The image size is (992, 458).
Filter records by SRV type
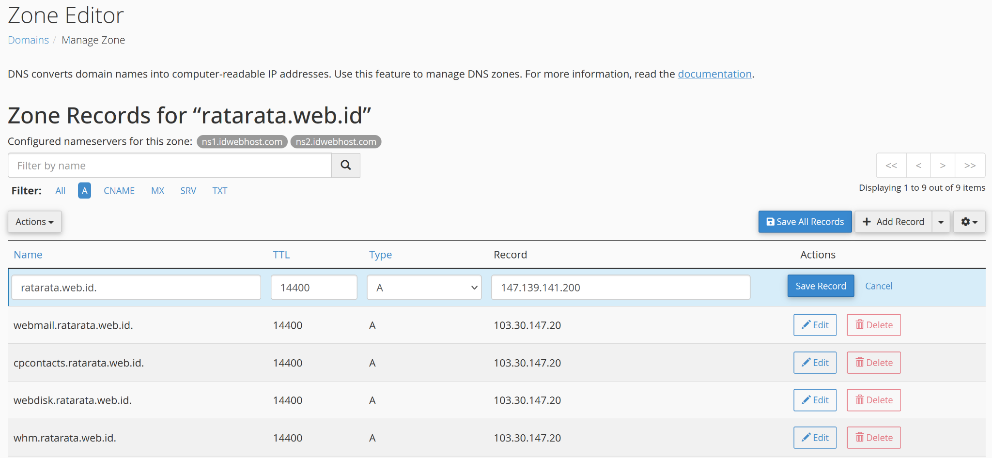pyautogui.click(x=188, y=191)
